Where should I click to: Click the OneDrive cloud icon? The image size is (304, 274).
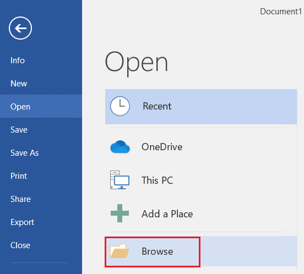120,147
